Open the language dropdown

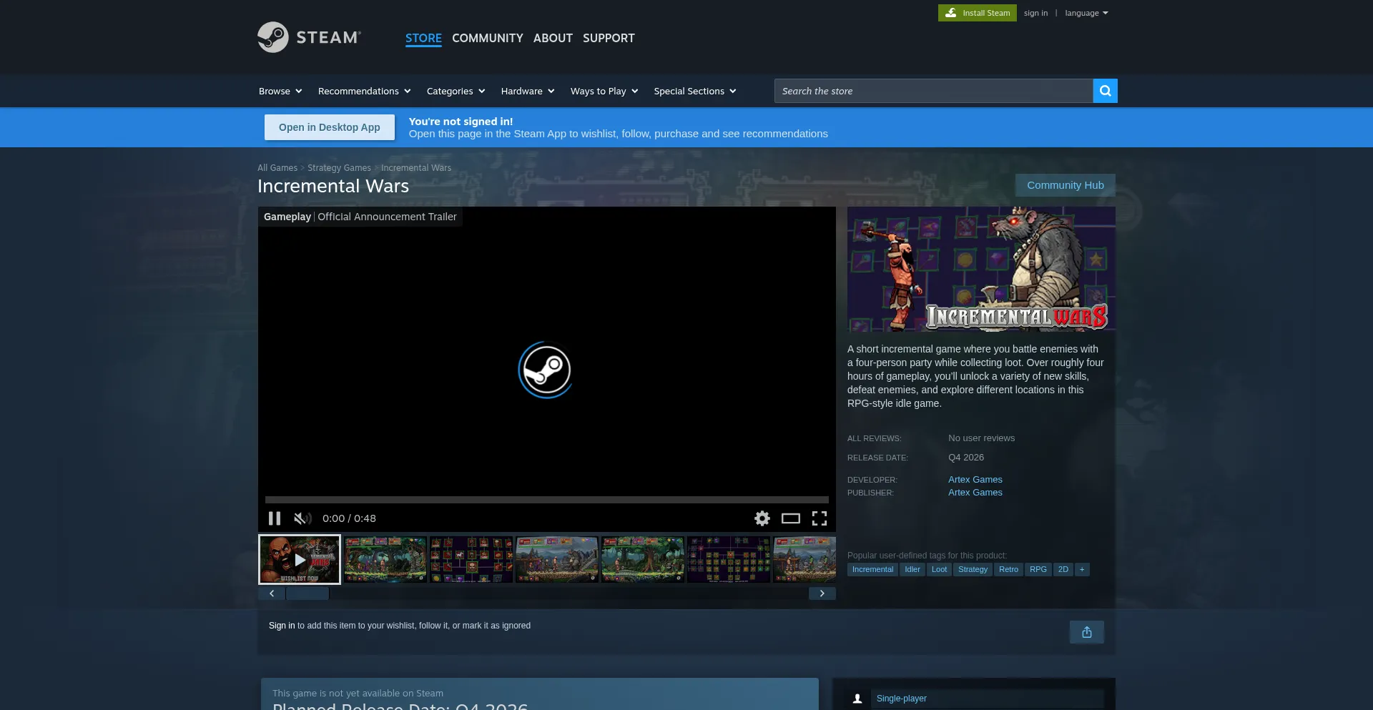pyautogui.click(x=1086, y=13)
